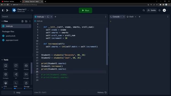Open the Shell tool icon in Tools
Image resolution: width=171 pixels, height=96 pixels.
coord(16,83)
